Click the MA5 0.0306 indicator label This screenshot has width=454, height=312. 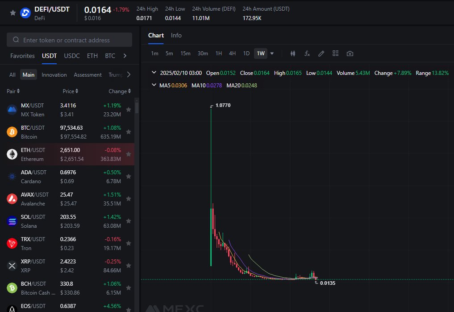click(x=173, y=85)
